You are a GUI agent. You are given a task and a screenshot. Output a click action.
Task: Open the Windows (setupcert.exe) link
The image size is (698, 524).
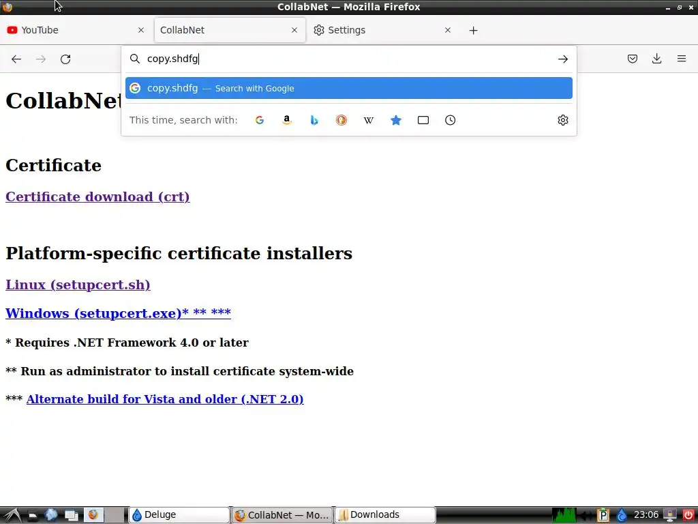point(118,313)
